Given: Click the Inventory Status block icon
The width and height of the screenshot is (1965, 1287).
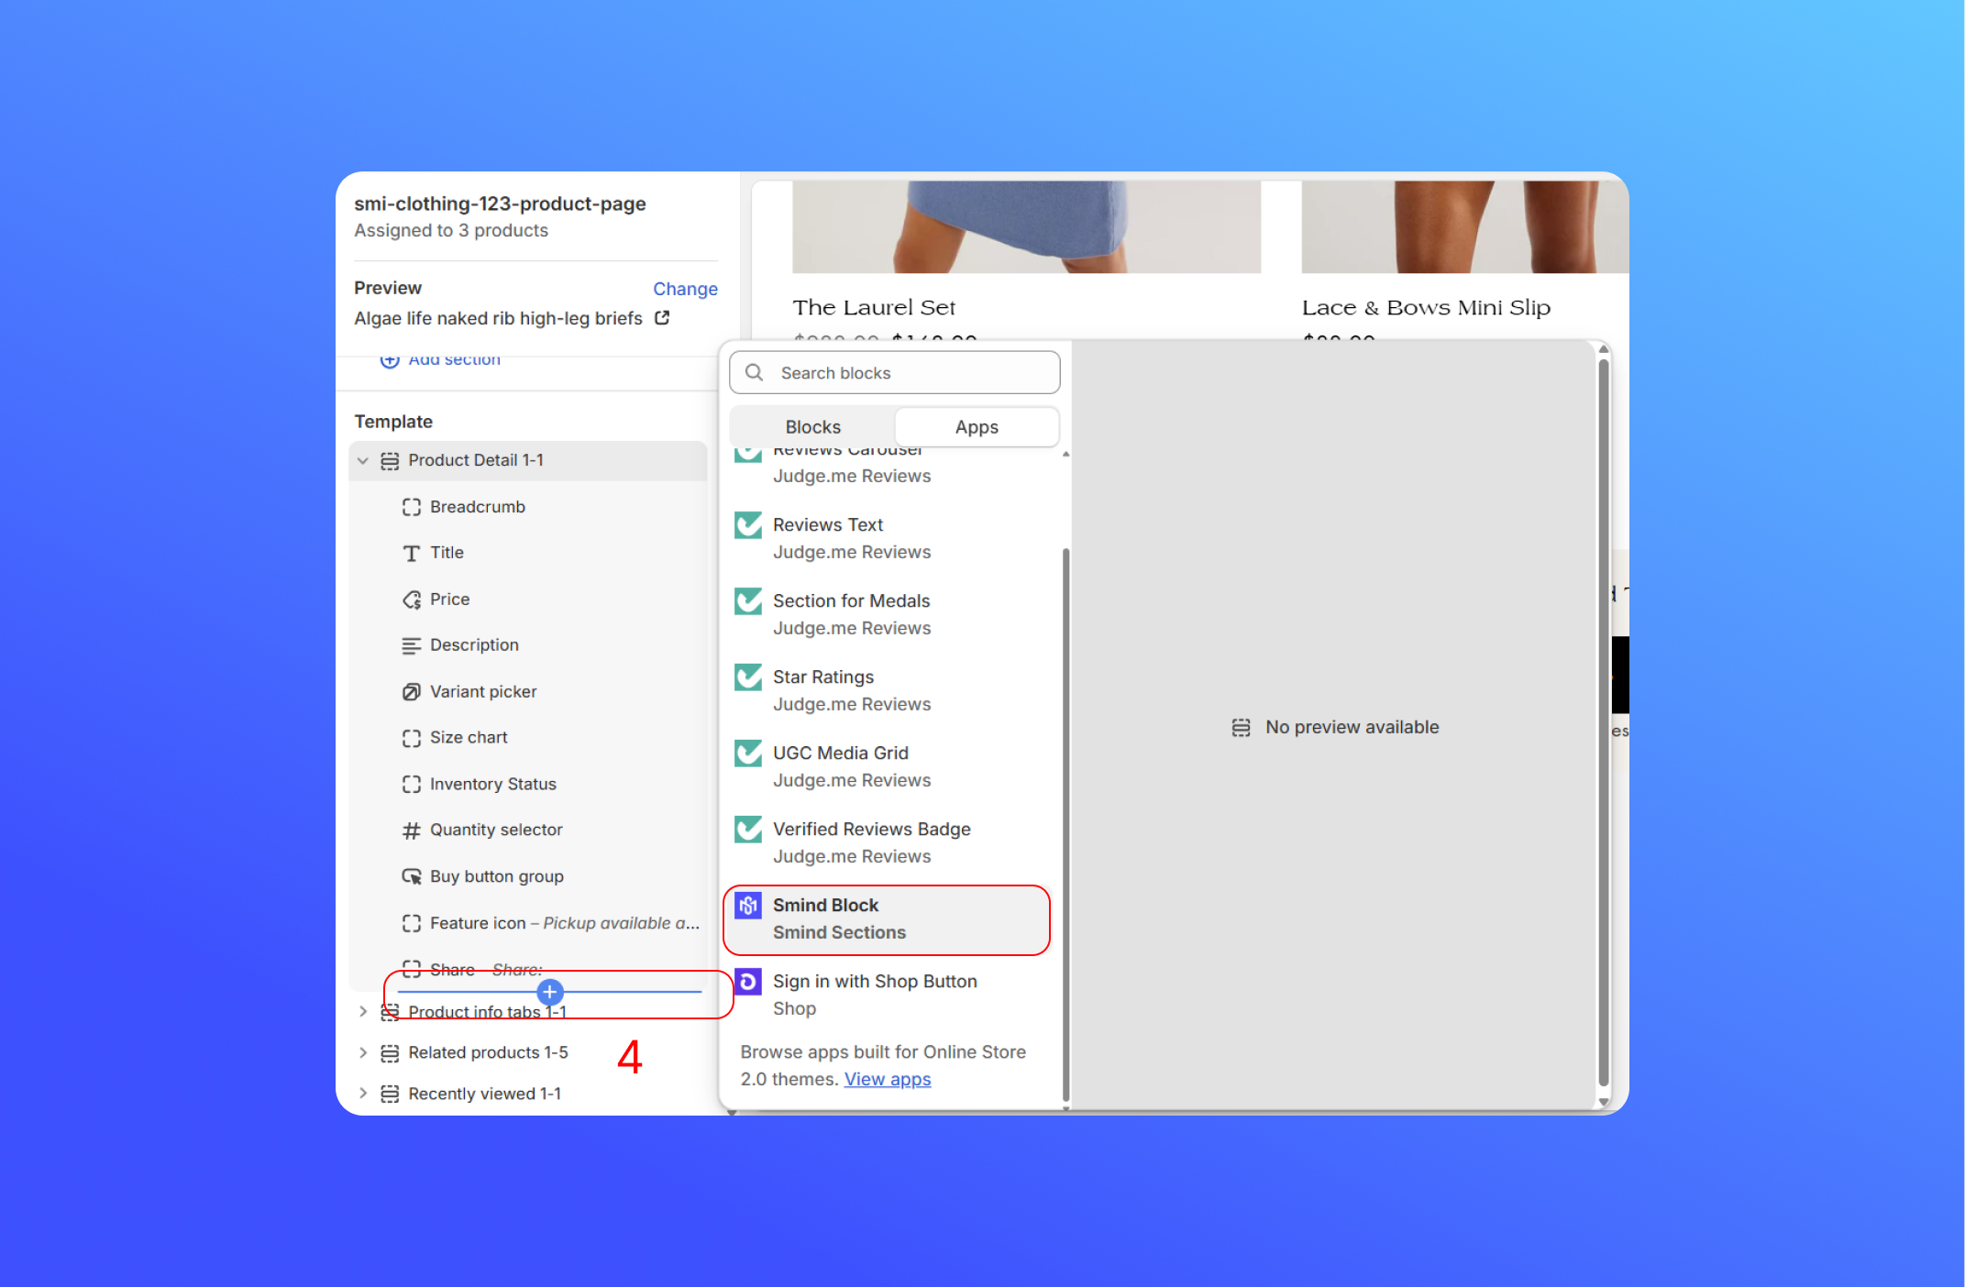Looking at the screenshot, I should (412, 785).
